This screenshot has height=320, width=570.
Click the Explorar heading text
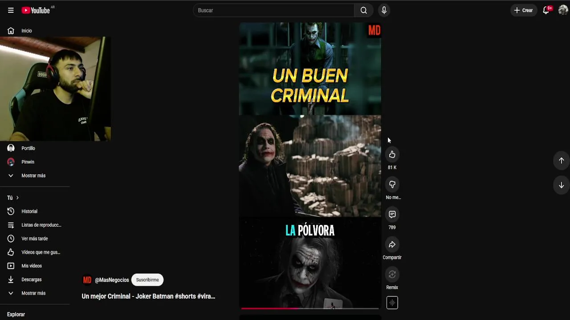(16, 315)
